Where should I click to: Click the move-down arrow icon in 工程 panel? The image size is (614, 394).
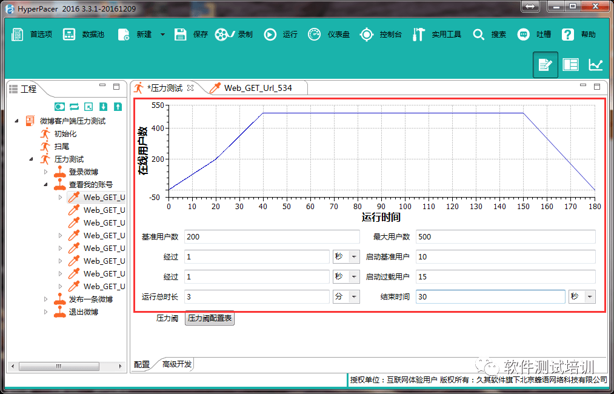103,107
